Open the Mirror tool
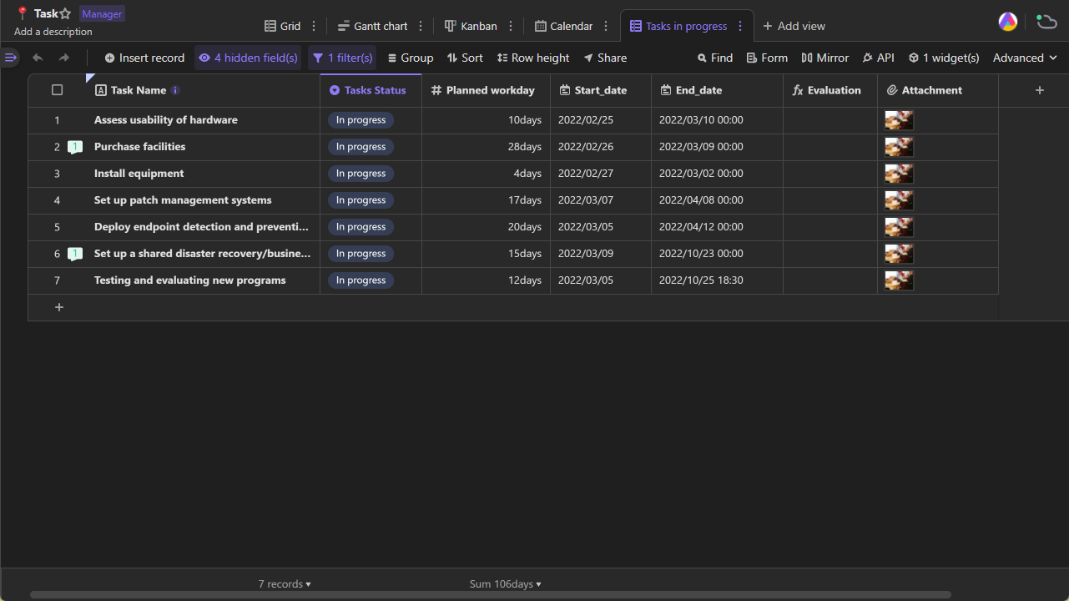Screen dimensions: 1069x601 point(824,58)
